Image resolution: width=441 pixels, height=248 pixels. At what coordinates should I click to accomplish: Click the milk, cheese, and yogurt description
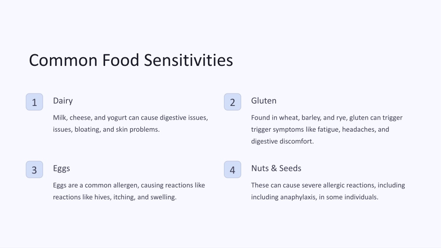tap(130, 124)
